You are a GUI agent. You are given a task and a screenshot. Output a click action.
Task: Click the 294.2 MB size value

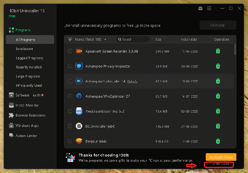pos(162,51)
